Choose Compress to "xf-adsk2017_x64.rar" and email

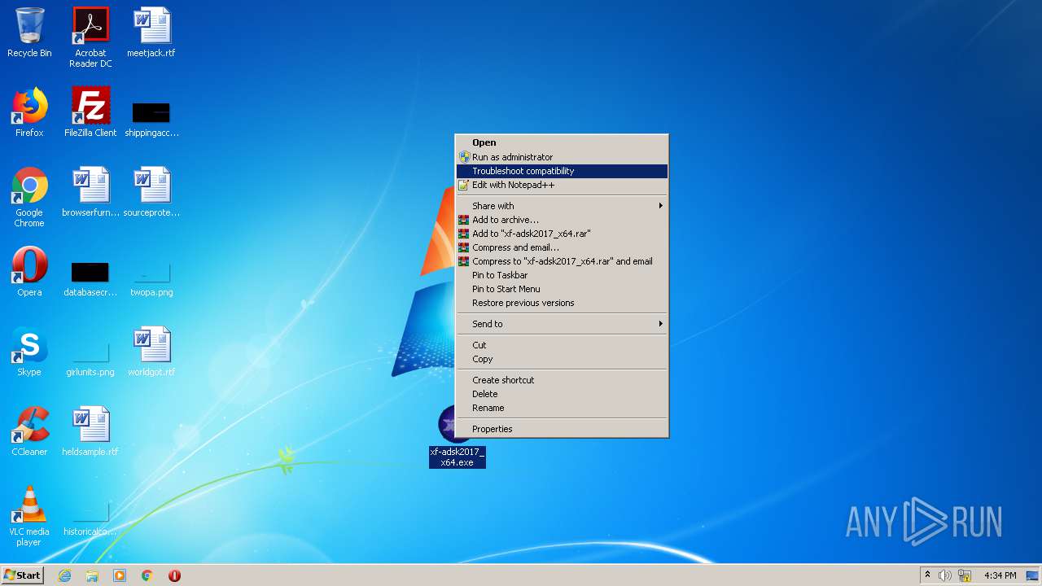coord(563,261)
